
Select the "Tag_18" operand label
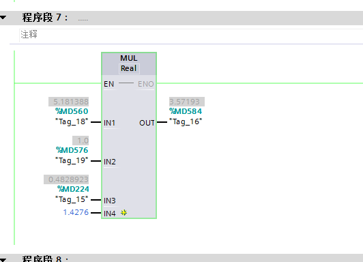[x=72, y=121]
